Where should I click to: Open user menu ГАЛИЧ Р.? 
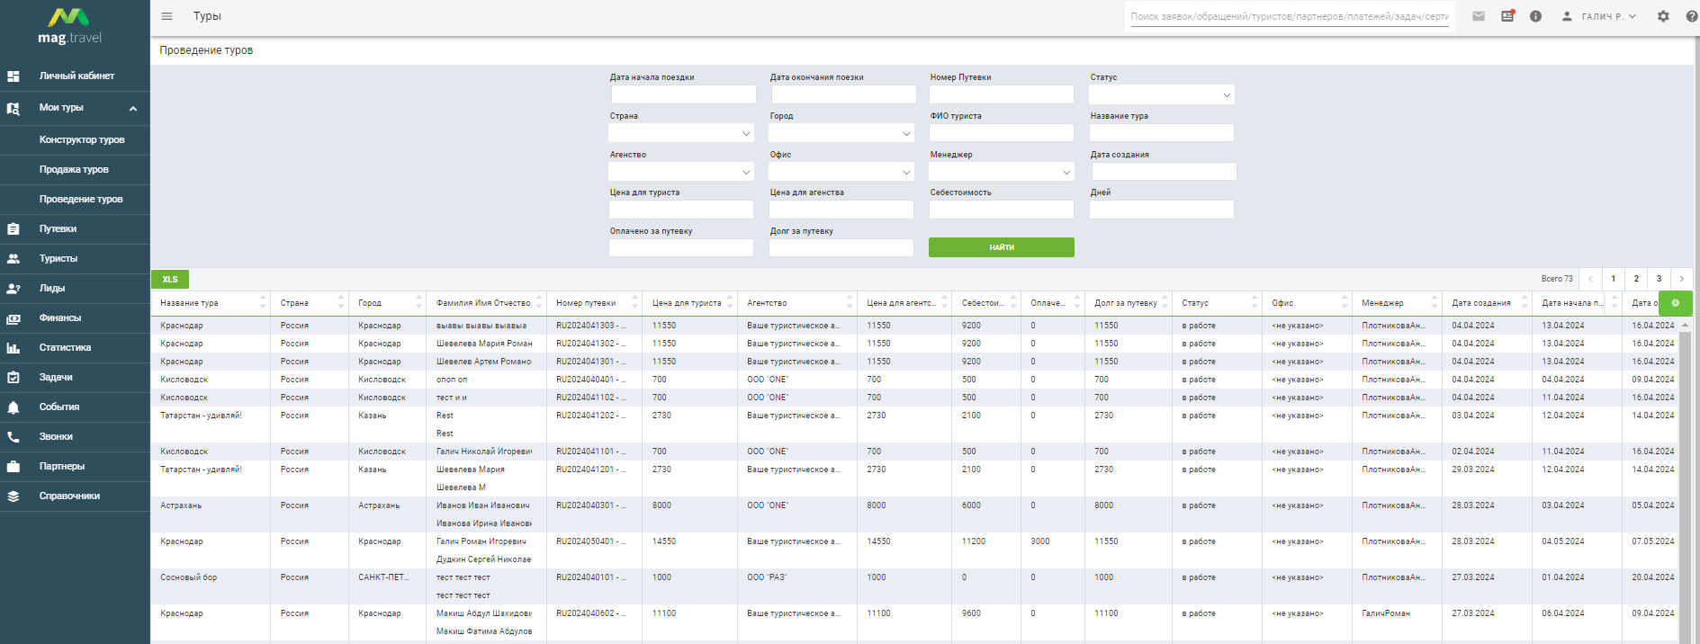pos(1598,16)
